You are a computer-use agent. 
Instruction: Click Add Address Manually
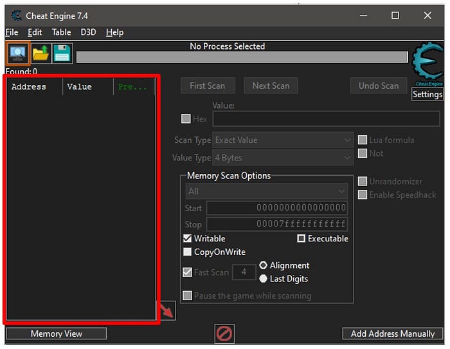(393, 334)
